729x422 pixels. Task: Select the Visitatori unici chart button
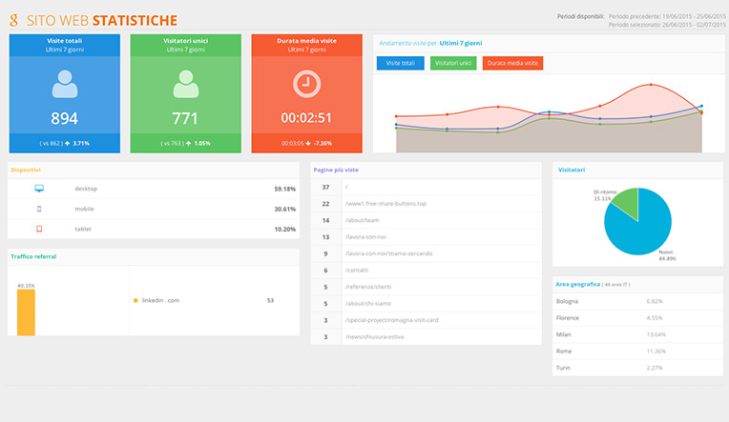coord(453,63)
